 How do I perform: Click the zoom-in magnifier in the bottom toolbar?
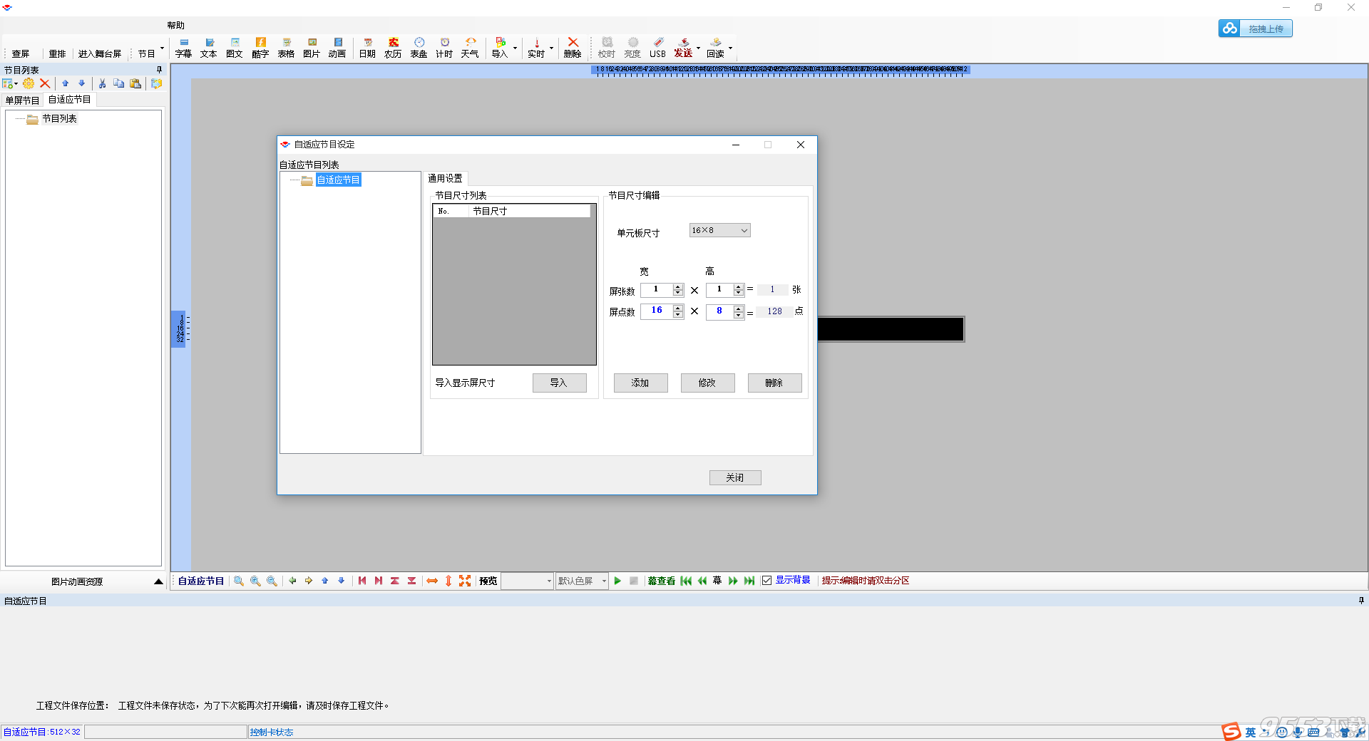pyautogui.click(x=255, y=581)
